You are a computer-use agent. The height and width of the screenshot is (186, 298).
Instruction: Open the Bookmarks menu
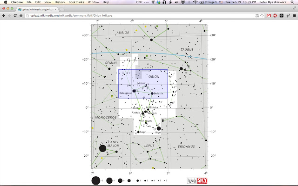click(76, 2)
